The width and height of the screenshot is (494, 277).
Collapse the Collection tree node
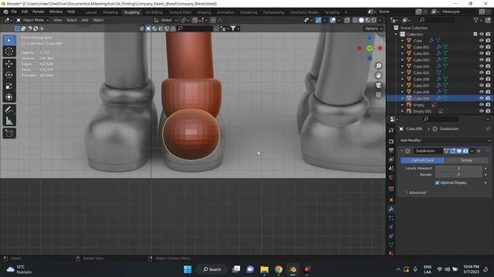[x=397, y=34]
